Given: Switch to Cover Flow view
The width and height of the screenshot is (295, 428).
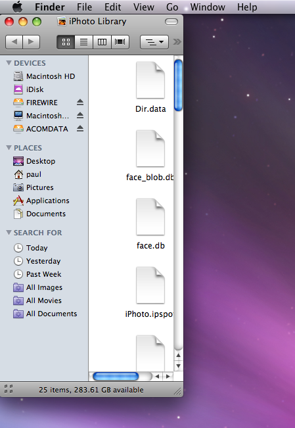Looking at the screenshot, I should (x=120, y=42).
